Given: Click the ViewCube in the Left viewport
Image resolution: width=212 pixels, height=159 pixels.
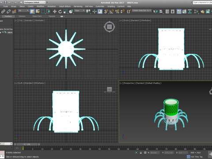Looking at the screenshot, I should click(110, 90).
